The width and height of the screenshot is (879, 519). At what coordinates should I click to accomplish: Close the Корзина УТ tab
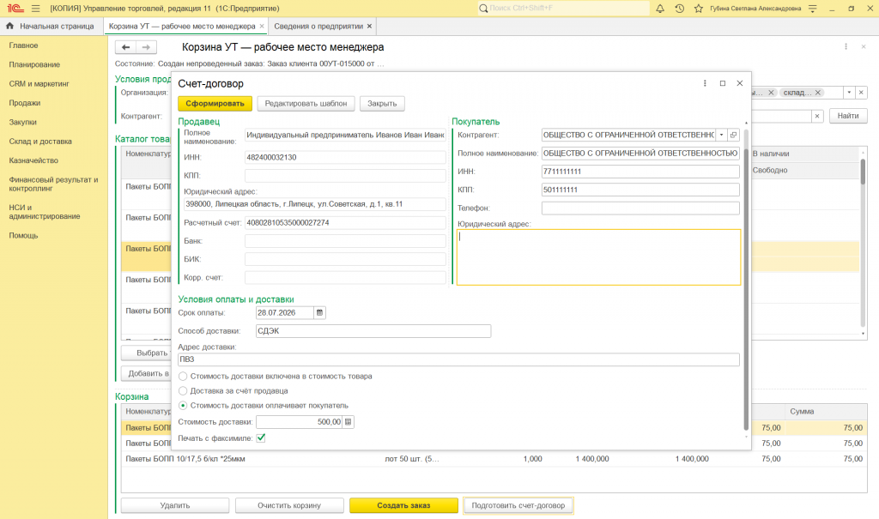pyautogui.click(x=261, y=27)
